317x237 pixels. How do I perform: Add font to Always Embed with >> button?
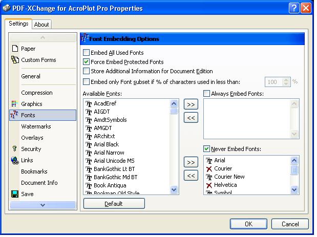191,104
